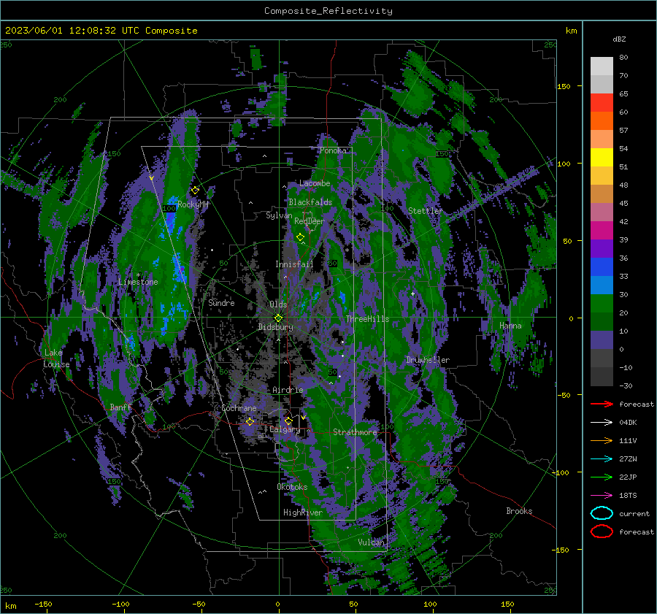
Task: Click the Limestone map label
Action: click(x=138, y=282)
